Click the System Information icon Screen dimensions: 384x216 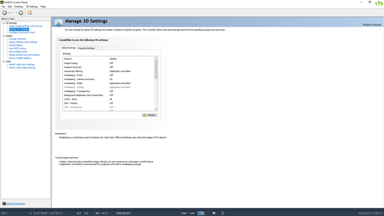coord(4,203)
